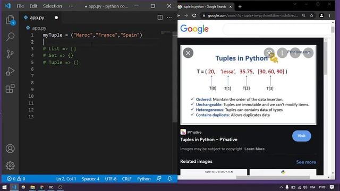Open 'Tuples in Python – PYnative' link
Viewport: 340px width, 191px height.
209,140
